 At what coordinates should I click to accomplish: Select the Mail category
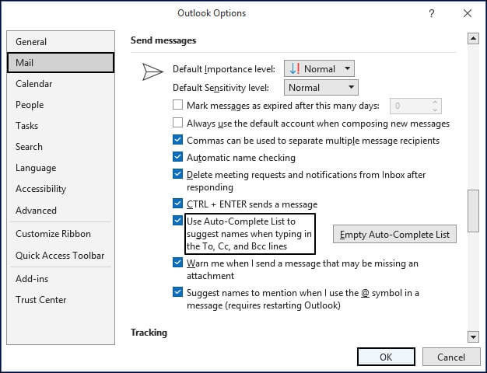(x=61, y=63)
